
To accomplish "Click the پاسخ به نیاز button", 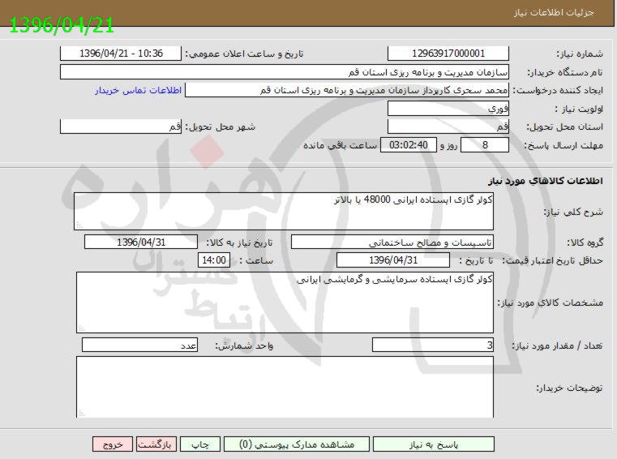I will pyautogui.click(x=433, y=444).
